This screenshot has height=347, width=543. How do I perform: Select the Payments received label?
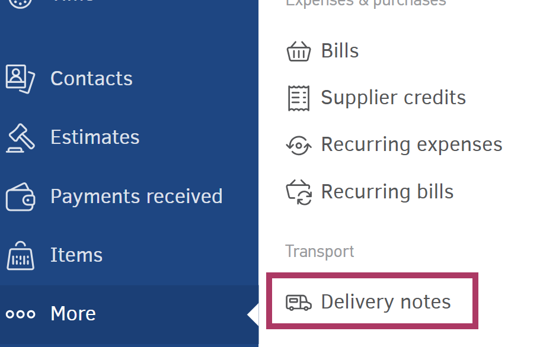coord(136,197)
